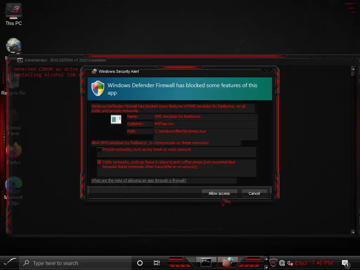Screen dimensions: 360x270
Task: Uncheck the Public networks checkbox
Action: tap(99, 162)
